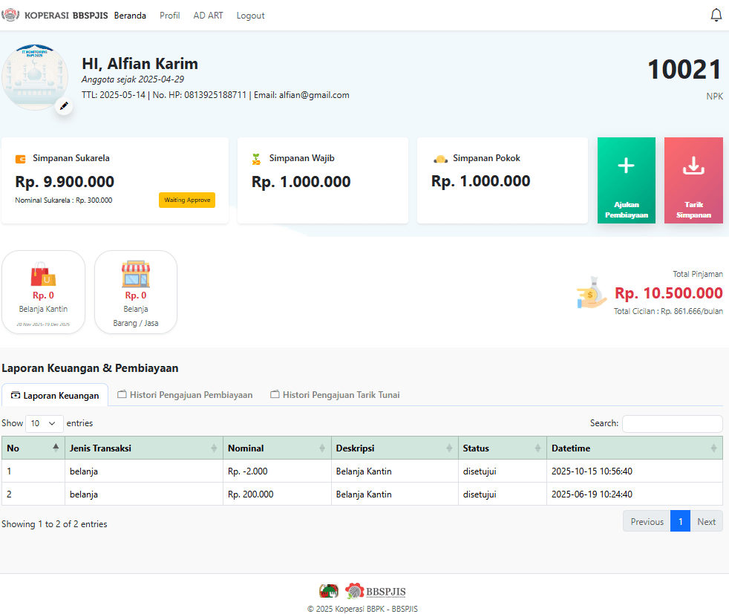Select page 1 in pagination
Screen dimensions: 729x614
pyautogui.click(x=680, y=521)
